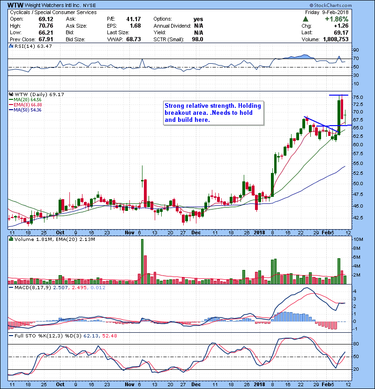
Task: Click the MACD signal value 2.495
Action: point(79,288)
